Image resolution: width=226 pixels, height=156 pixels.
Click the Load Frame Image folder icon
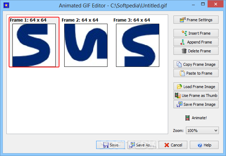(x=179, y=87)
